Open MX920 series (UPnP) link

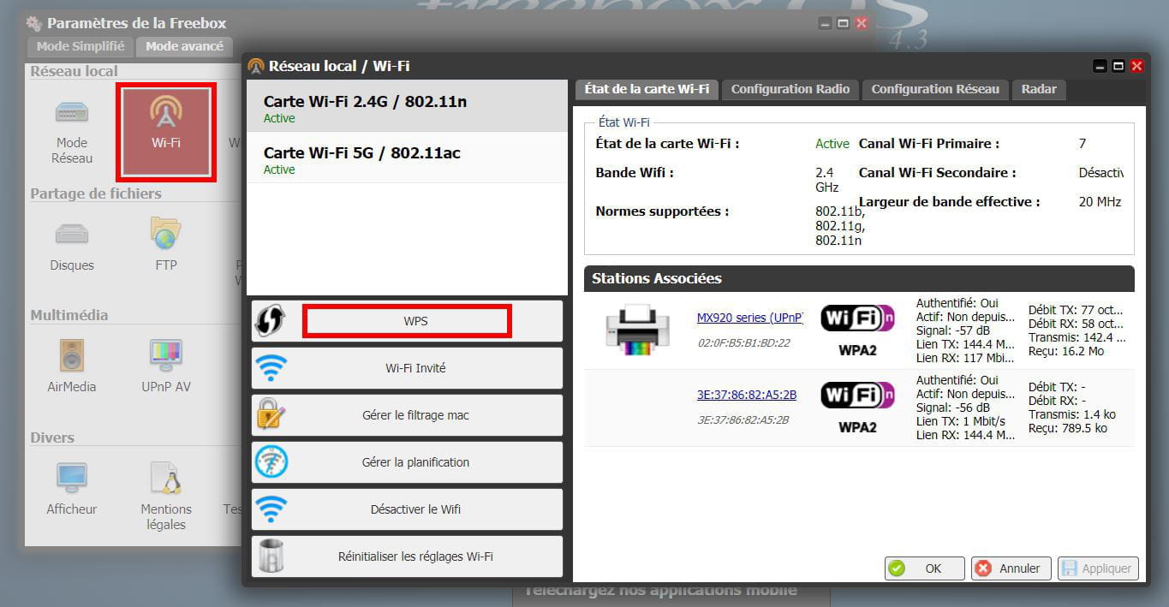(x=749, y=318)
